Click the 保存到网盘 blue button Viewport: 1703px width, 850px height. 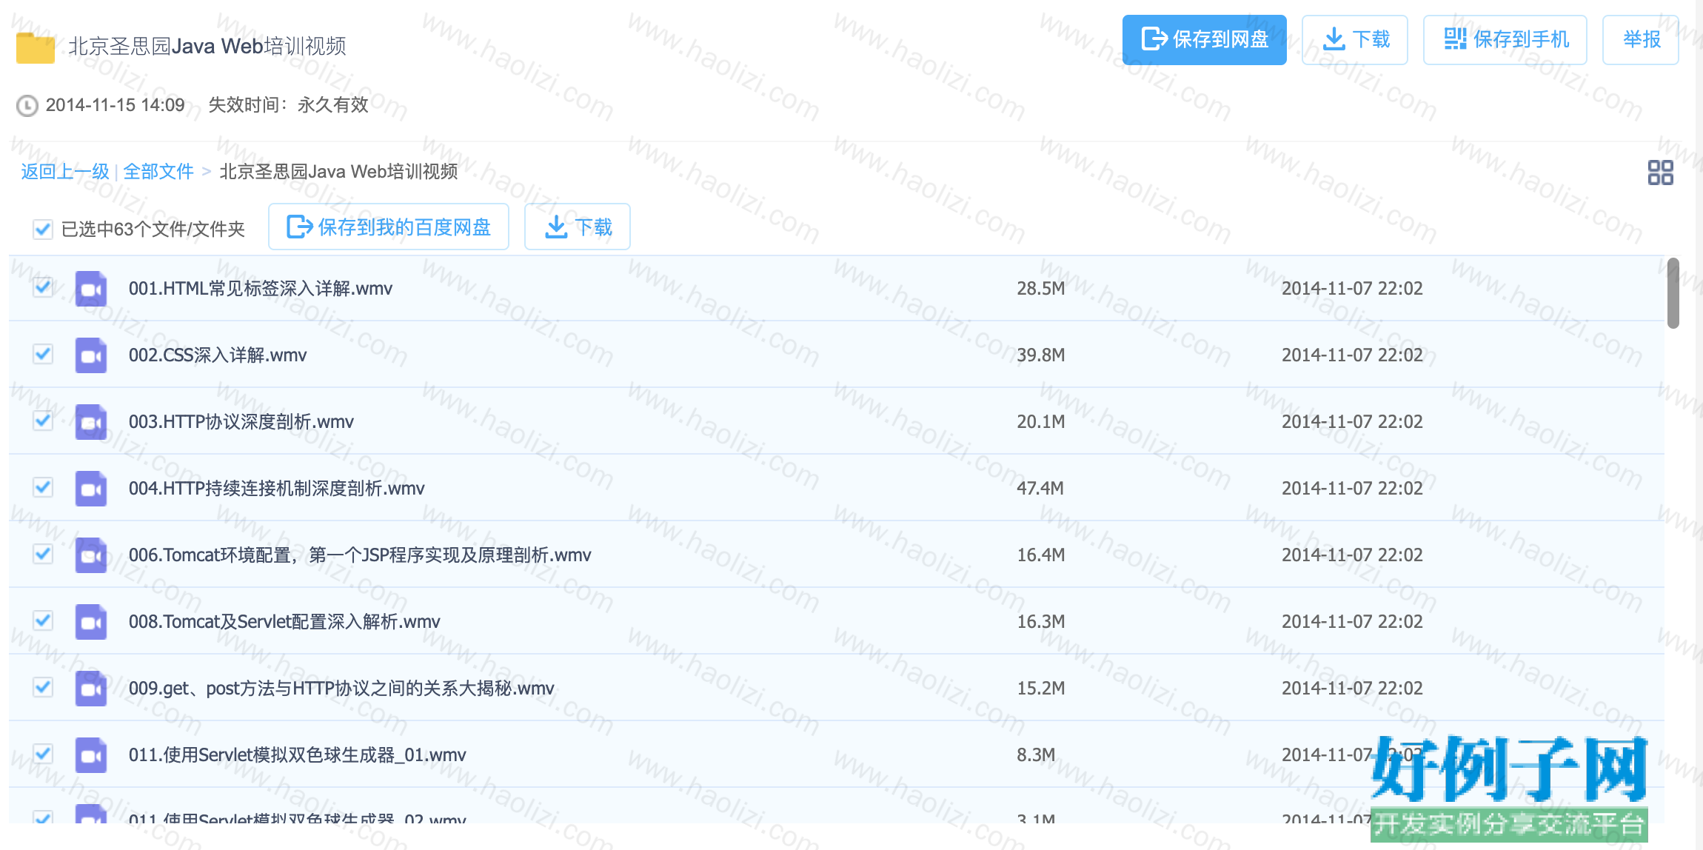point(1204,40)
